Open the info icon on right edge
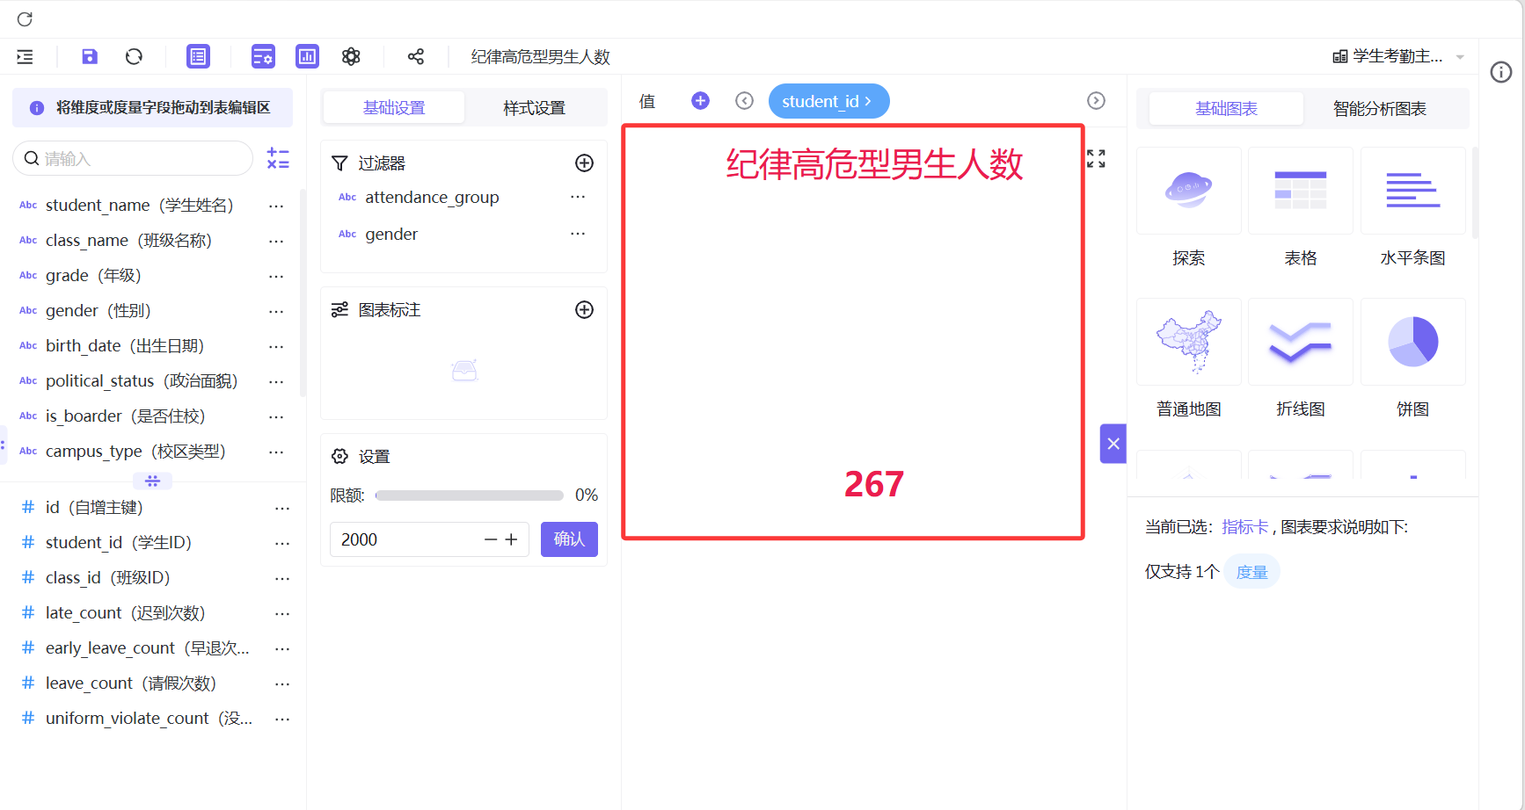The image size is (1525, 810). tap(1501, 72)
